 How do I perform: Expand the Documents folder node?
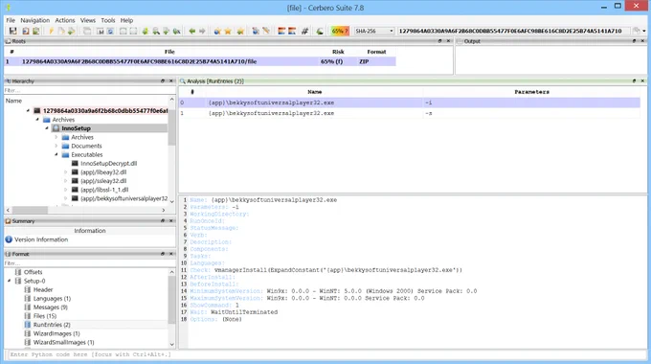tap(56, 146)
